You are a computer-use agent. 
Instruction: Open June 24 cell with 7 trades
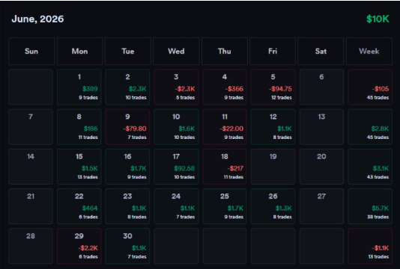pyautogui.click(x=176, y=206)
